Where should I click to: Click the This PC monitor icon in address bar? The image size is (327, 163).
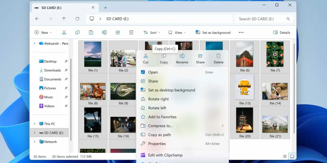pos(92,19)
